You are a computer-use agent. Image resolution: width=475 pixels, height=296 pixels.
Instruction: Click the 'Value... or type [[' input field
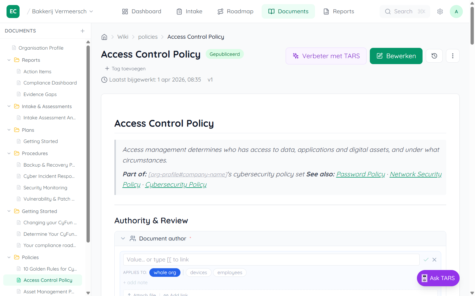[271, 259]
